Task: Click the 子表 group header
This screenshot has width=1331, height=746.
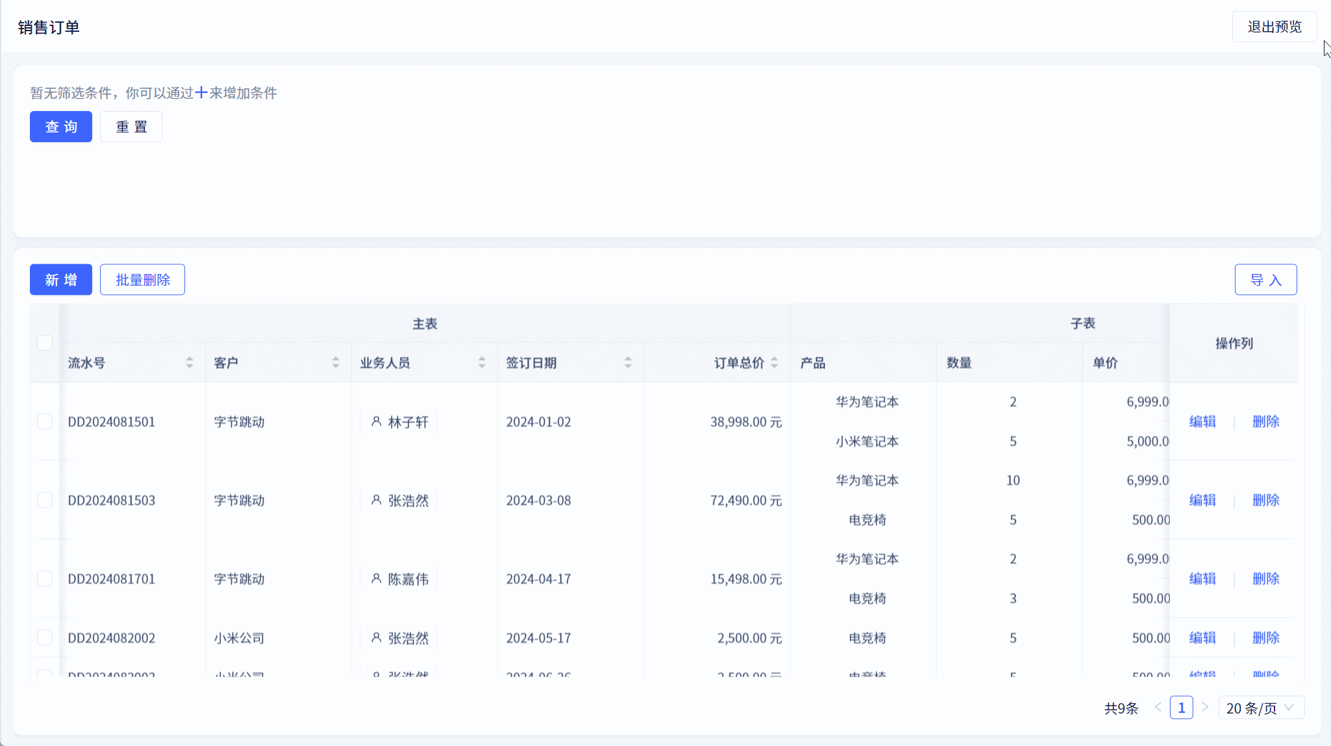Action: 1083,323
